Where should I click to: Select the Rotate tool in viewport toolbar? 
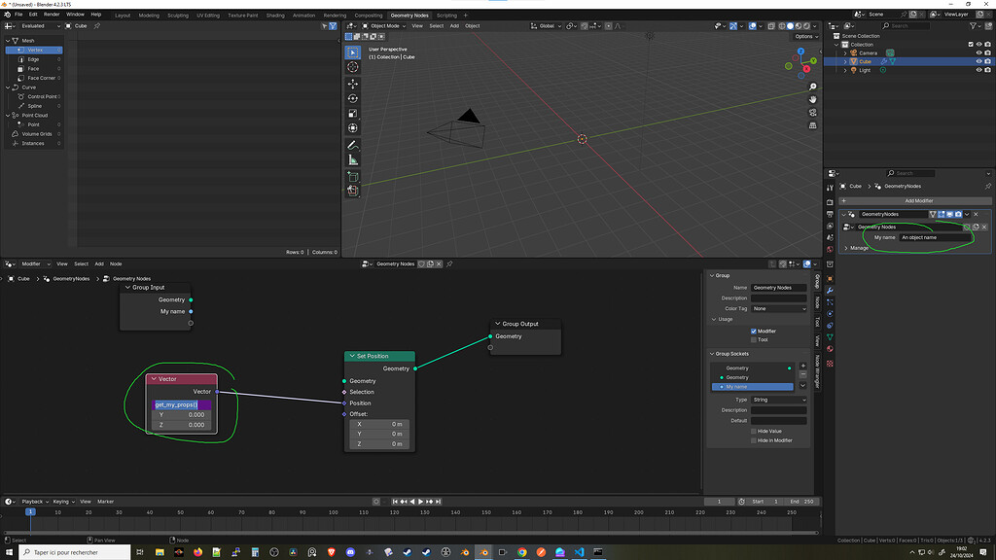pos(352,98)
